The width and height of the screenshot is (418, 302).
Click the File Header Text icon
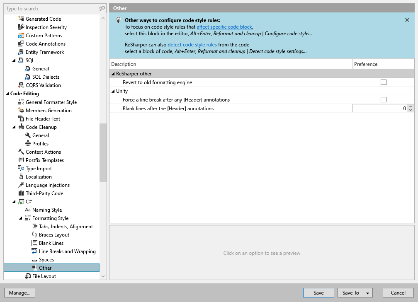tap(21, 118)
